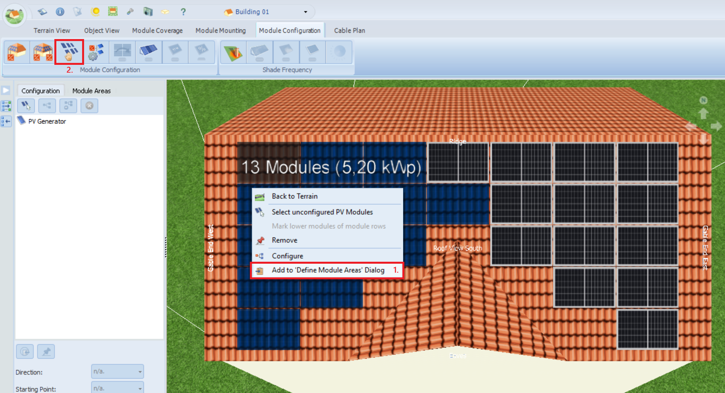Click the gear-with-modules configuration settings icon
This screenshot has width=725, height=393.
click(x=96, y=52)
